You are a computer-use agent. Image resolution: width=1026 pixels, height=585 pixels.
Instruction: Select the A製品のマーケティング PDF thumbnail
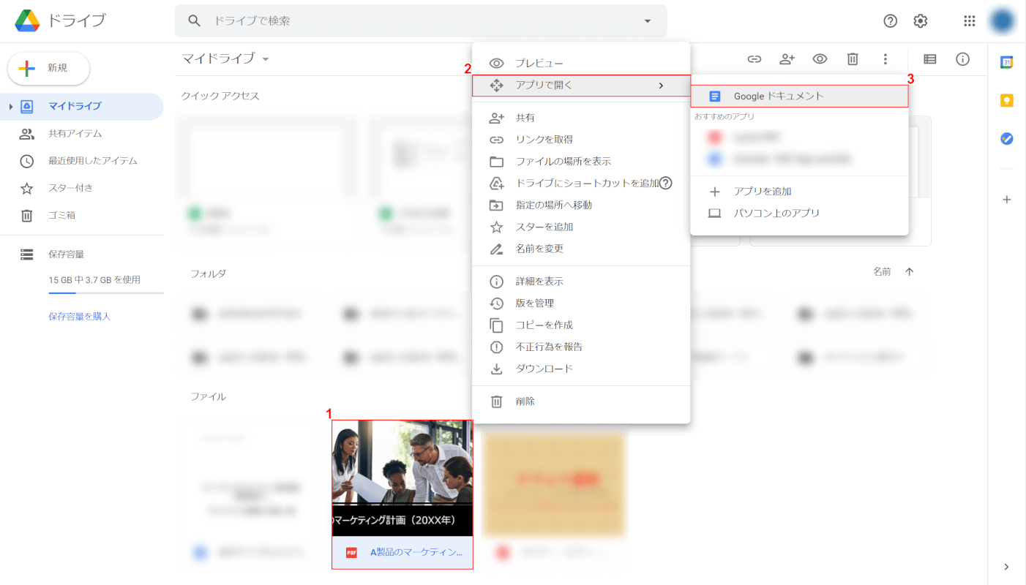coord(402,478)
